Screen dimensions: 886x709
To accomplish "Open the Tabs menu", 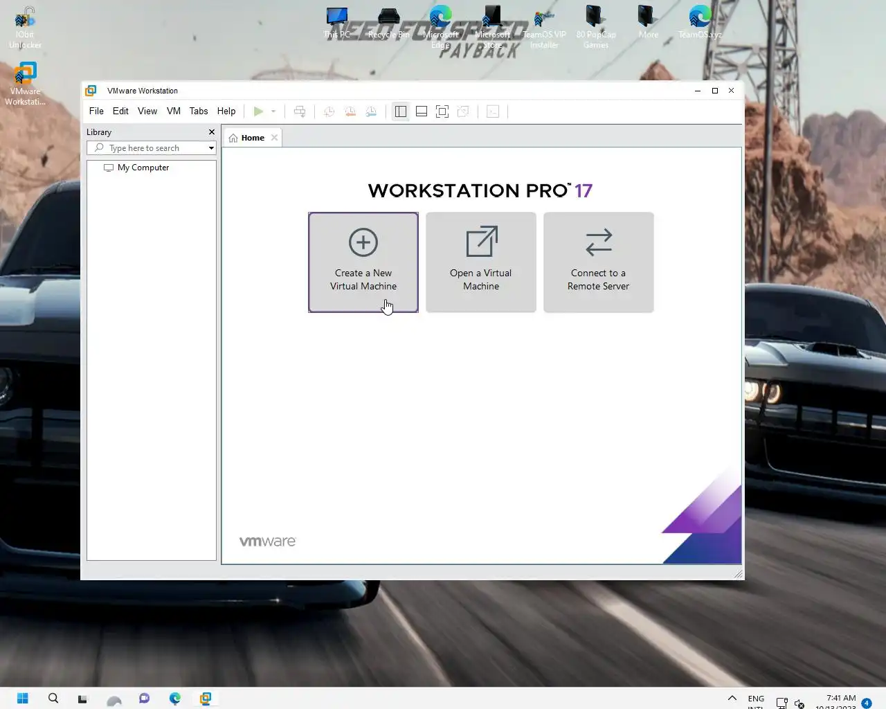I will click(199, 111).
